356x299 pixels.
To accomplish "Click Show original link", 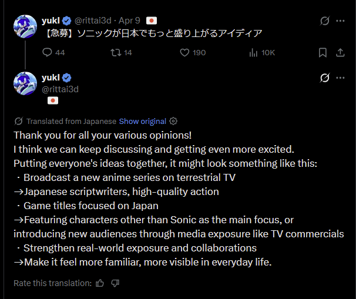I will coord(143,121).
